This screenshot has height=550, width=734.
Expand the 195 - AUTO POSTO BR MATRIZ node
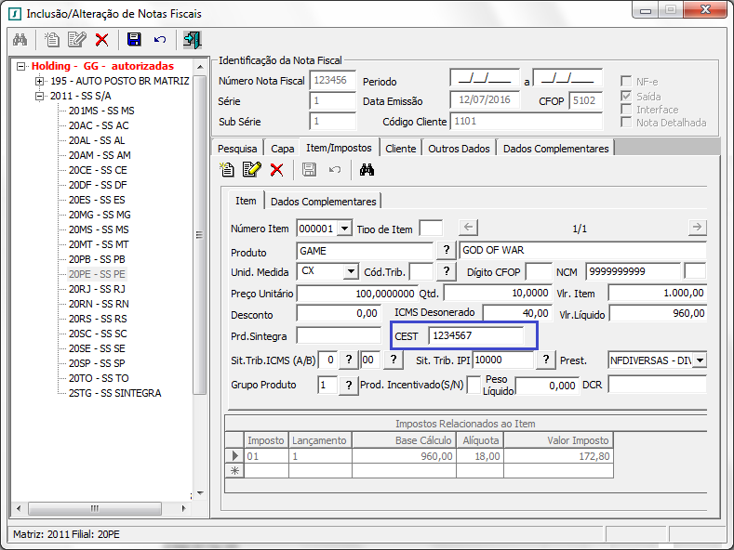40,81
